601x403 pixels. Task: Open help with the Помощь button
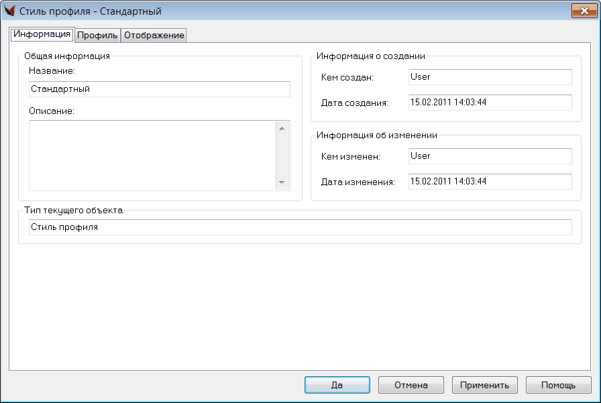(x=558, y=386)
